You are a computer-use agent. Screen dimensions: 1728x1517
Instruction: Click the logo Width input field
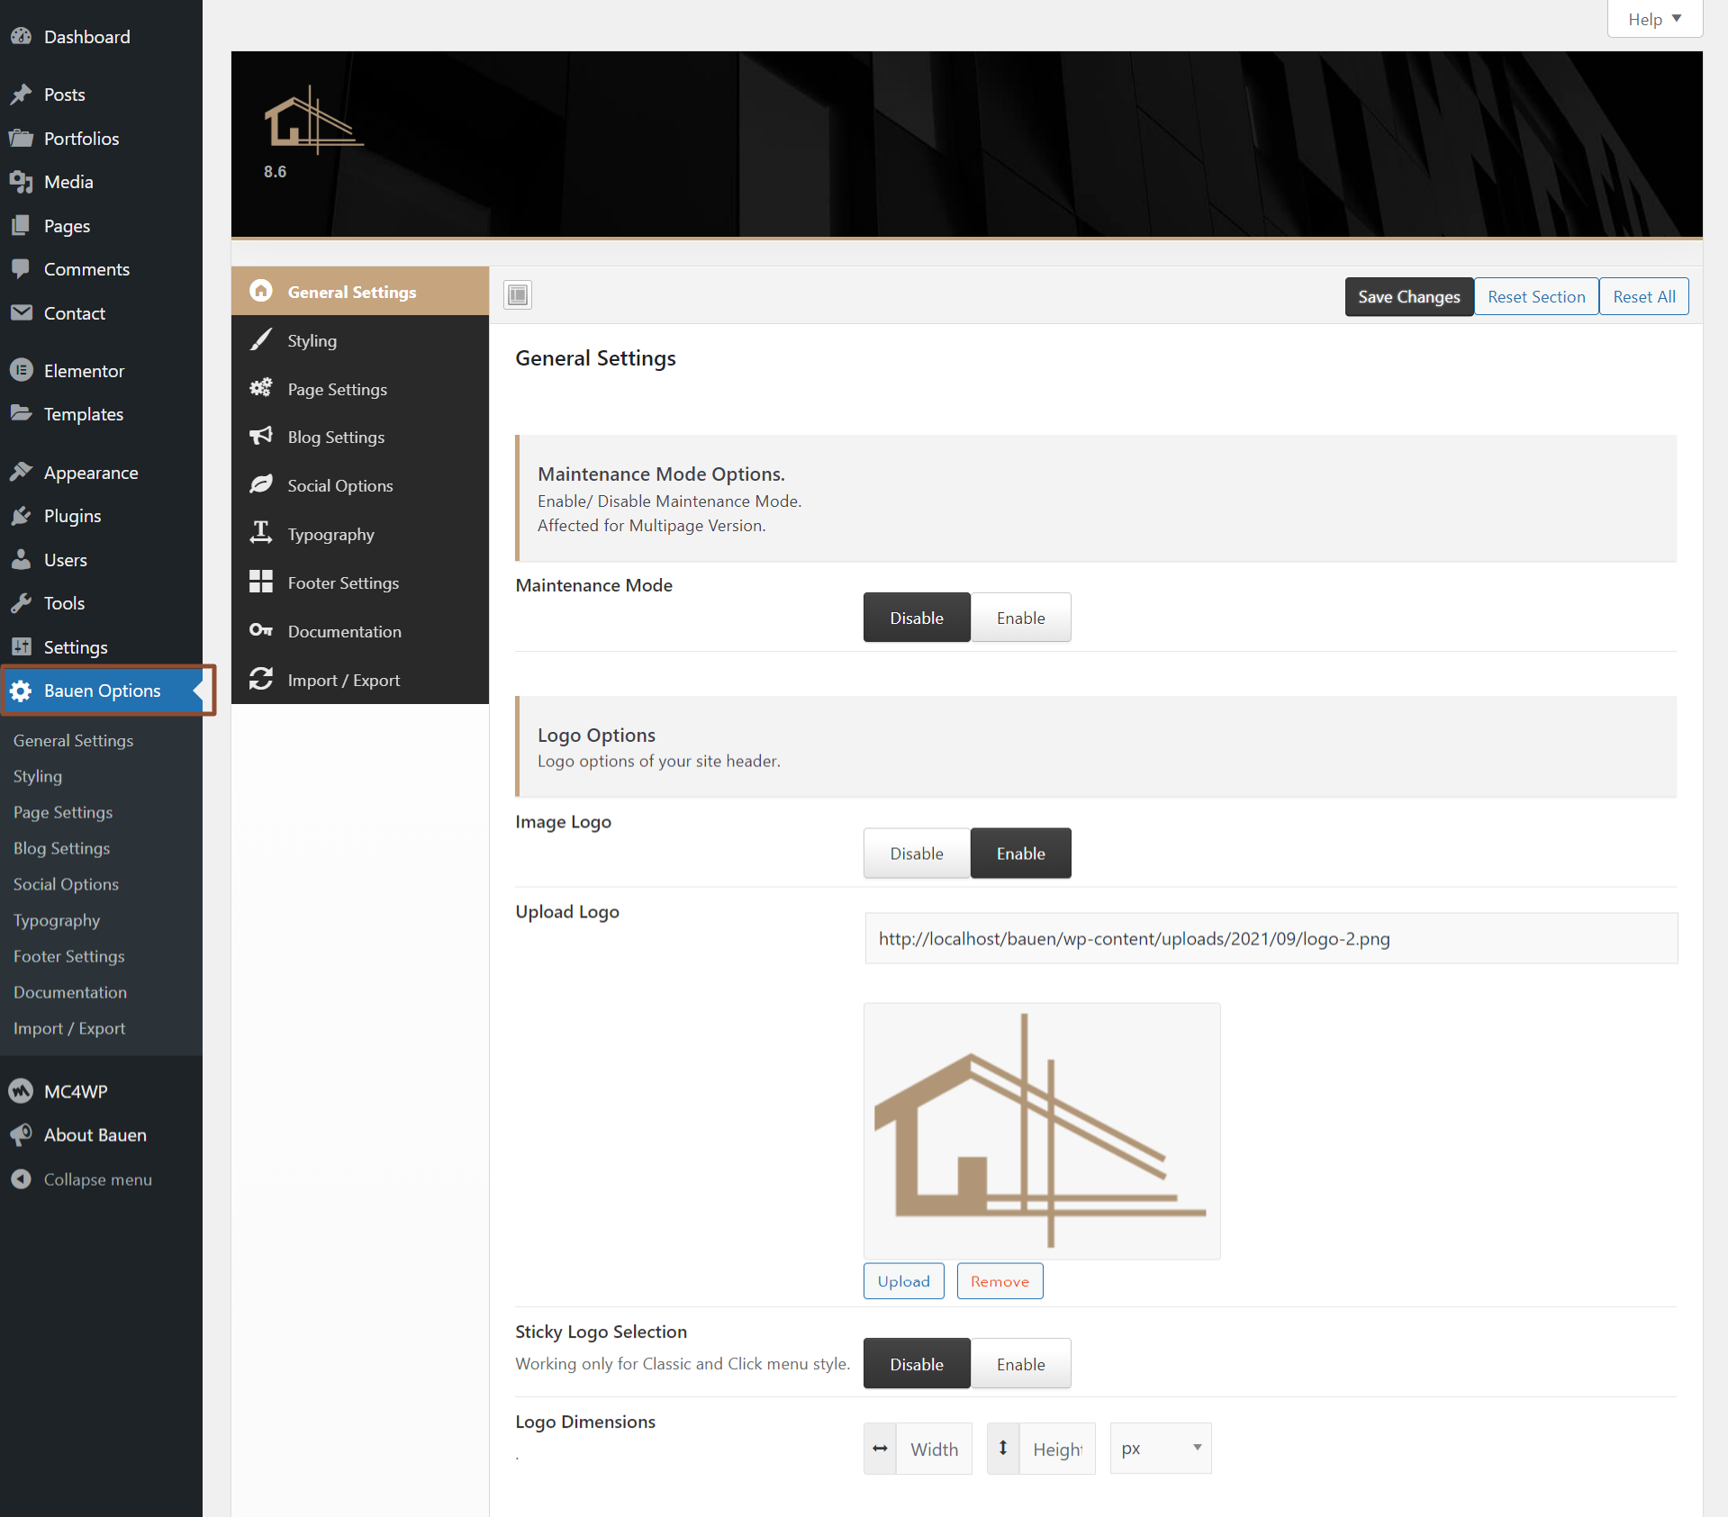click(934, 1449)
